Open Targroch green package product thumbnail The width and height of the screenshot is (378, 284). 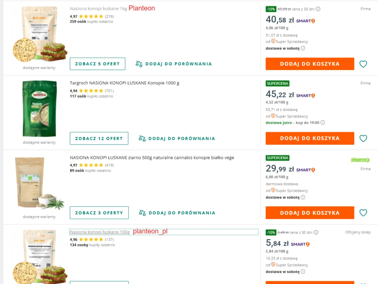pyautogui.click(x=39, y=109)
